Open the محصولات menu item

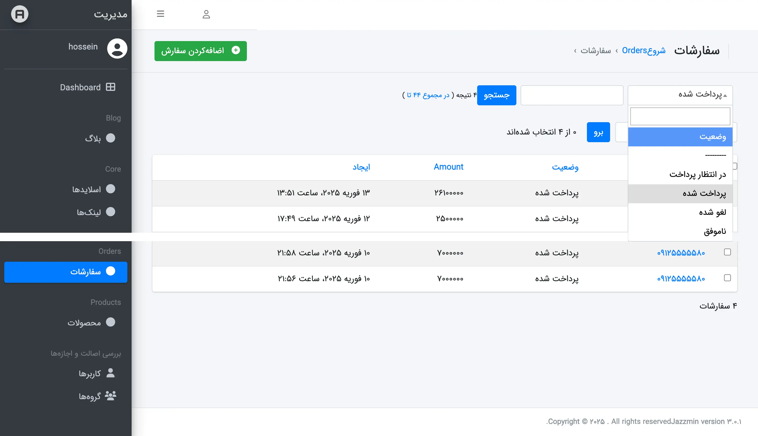(66, 323)
